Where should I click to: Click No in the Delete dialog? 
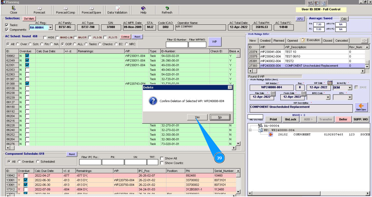pyautogui.click(x=220, y=117)
